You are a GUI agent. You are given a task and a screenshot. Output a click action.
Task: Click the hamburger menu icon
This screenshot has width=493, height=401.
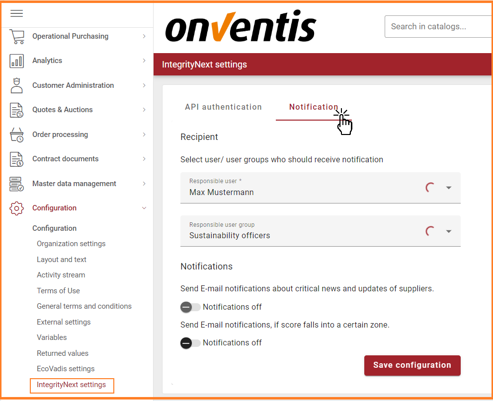(x=17, y=13)
